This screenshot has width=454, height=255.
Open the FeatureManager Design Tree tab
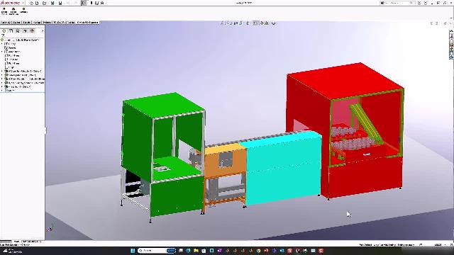pyautogui.click(x=4, y=31)
